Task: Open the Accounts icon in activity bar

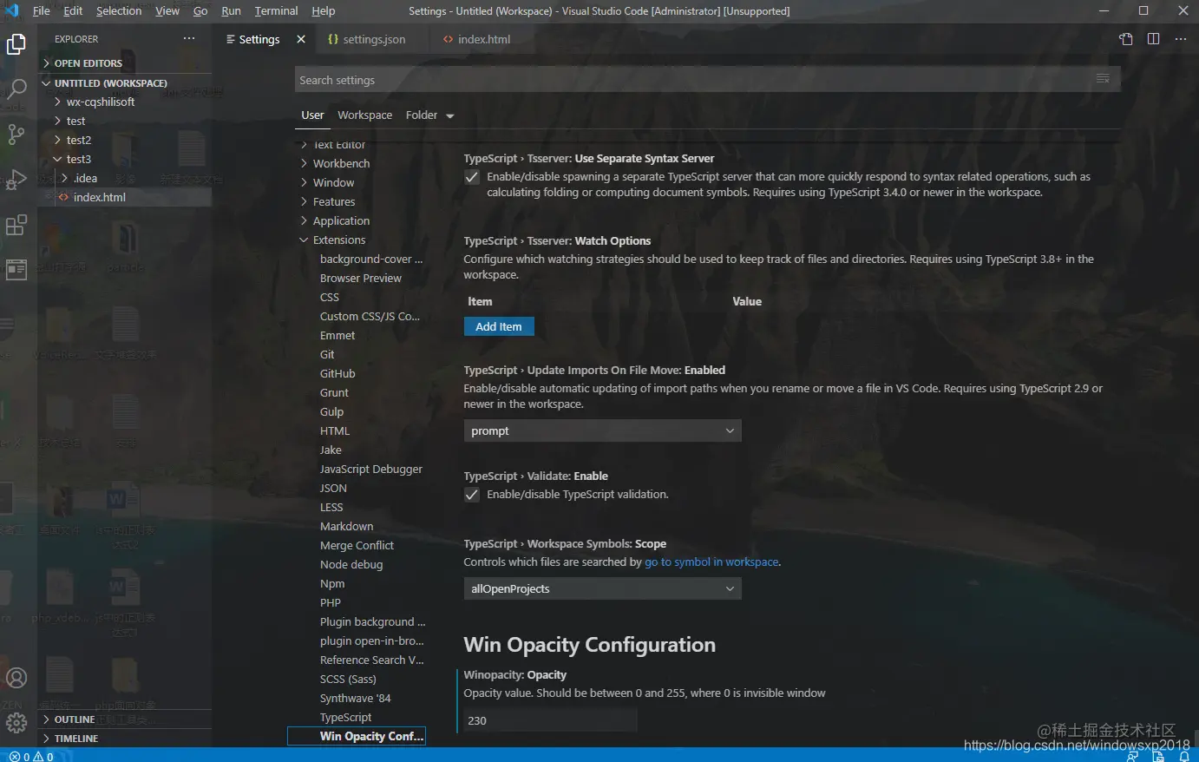Action: (16, 678)
